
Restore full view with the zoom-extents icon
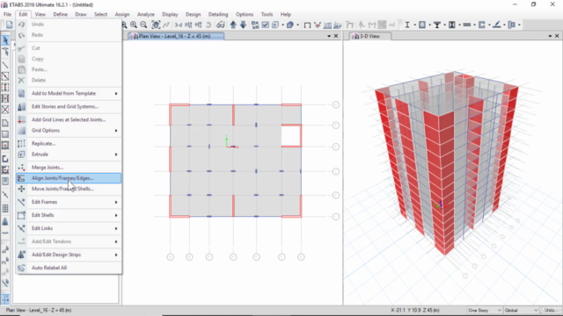156,25
